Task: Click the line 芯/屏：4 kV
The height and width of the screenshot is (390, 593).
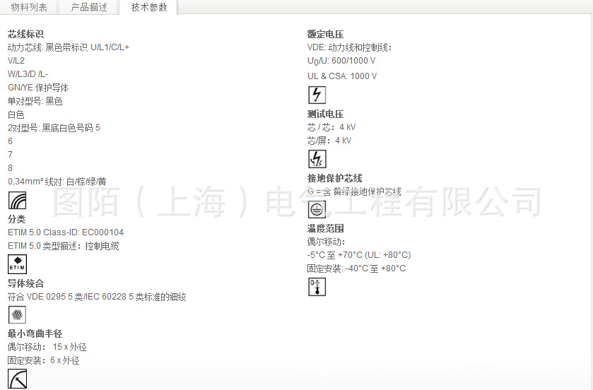Action: click(x=329, y=141)
